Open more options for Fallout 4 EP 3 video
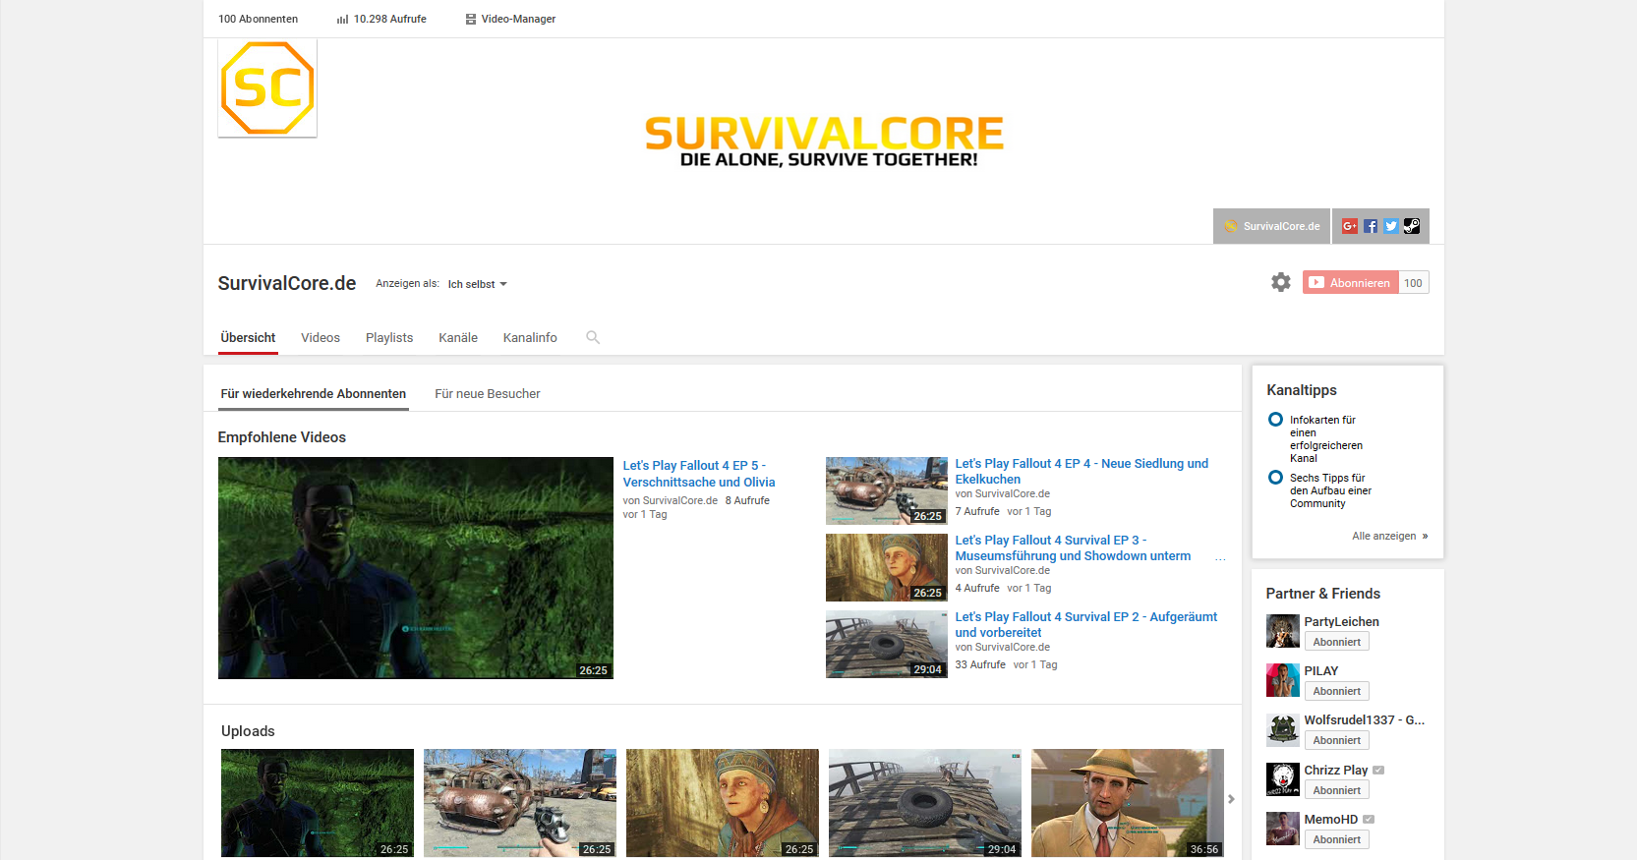 point(1220,559)
